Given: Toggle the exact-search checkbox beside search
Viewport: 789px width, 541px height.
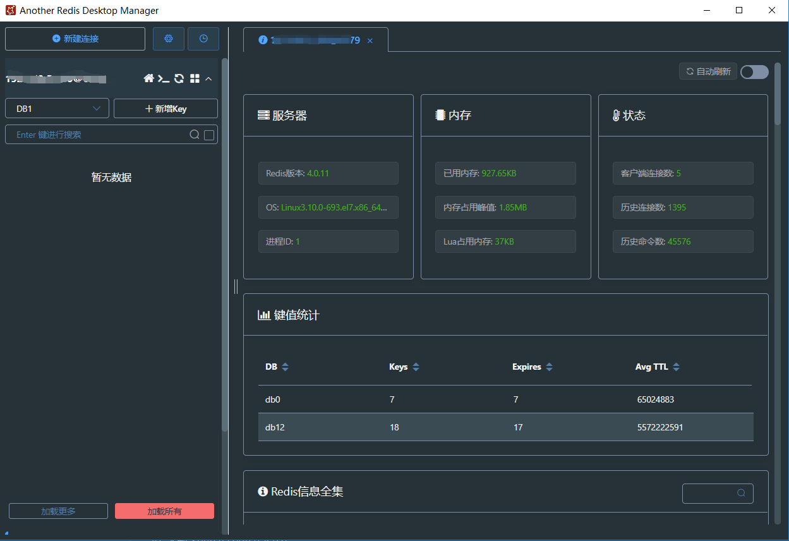Looking at the screenshot, I should 209,135.
